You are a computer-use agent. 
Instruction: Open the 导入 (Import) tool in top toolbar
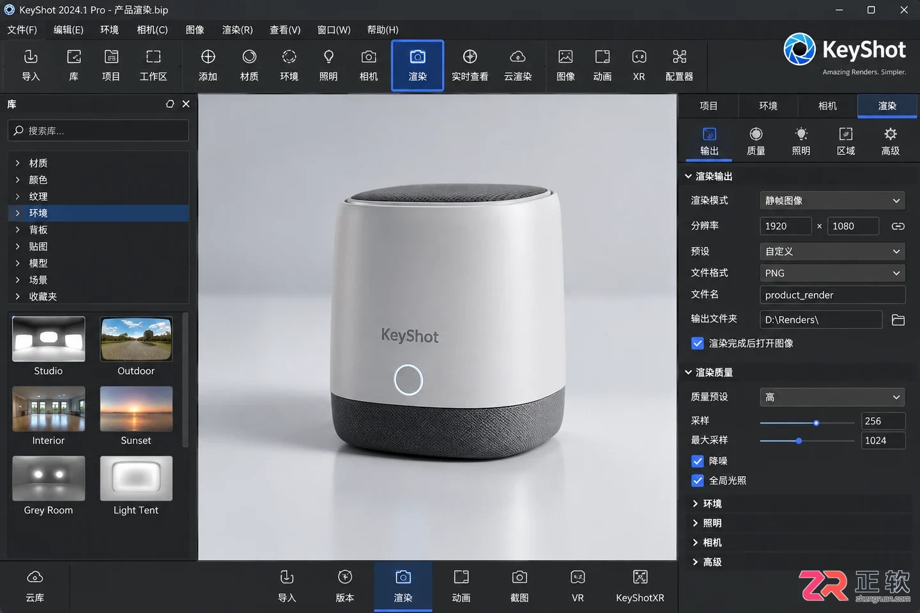click(x=31, y=65)
